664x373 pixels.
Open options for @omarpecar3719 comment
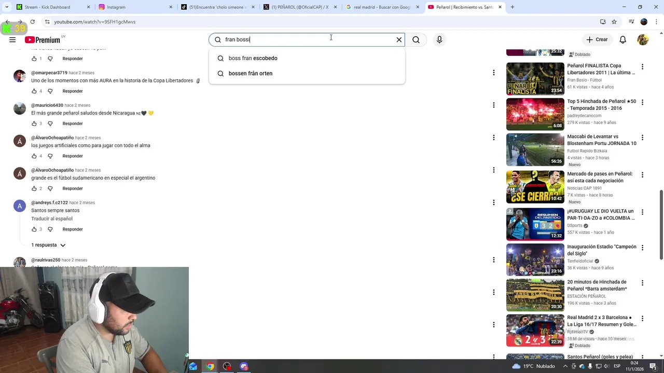(493, 73)
